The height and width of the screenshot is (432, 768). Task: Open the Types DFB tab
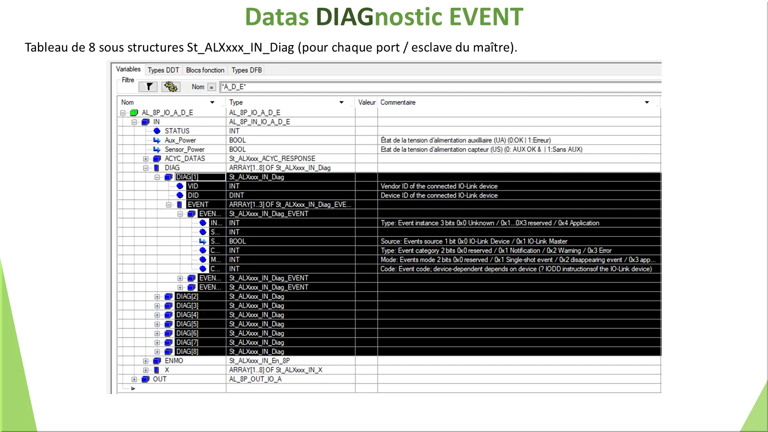pyautogui.click(x=246, y=70)
